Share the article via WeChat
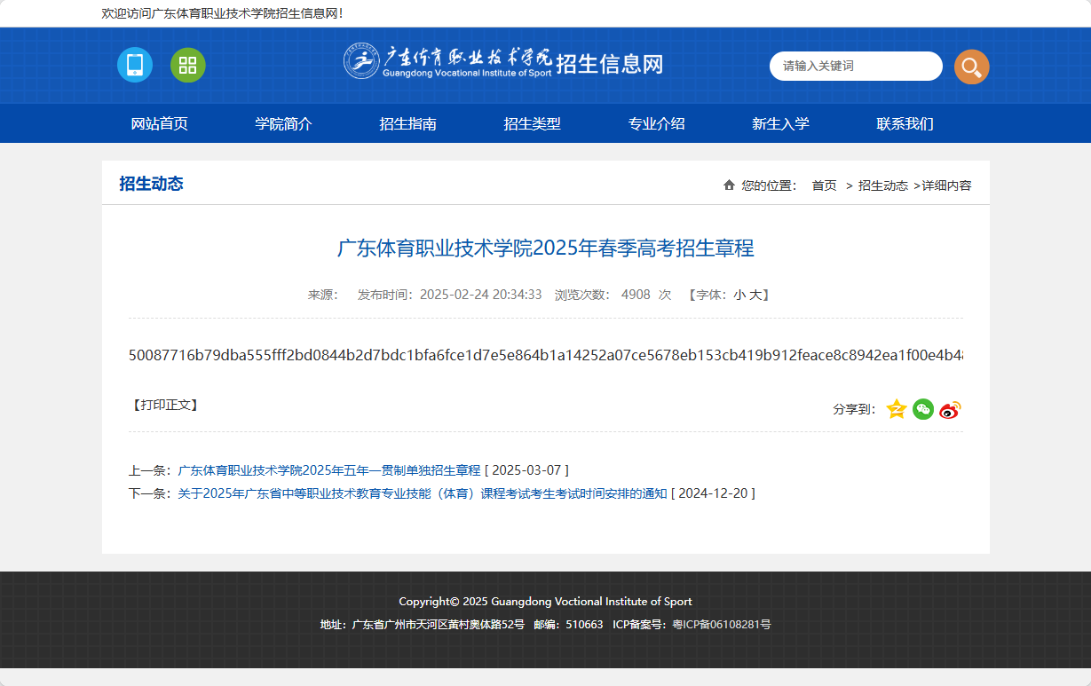Viewport: 1091px width, 686px height. 923,409
